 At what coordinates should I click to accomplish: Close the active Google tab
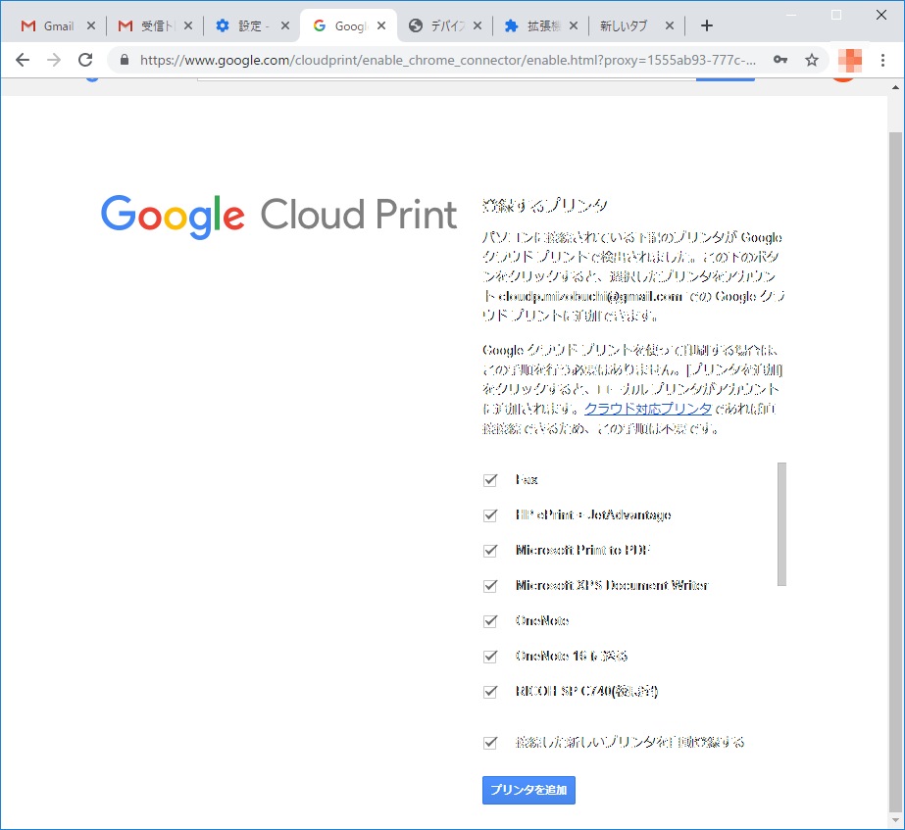(x=381, y=25)
